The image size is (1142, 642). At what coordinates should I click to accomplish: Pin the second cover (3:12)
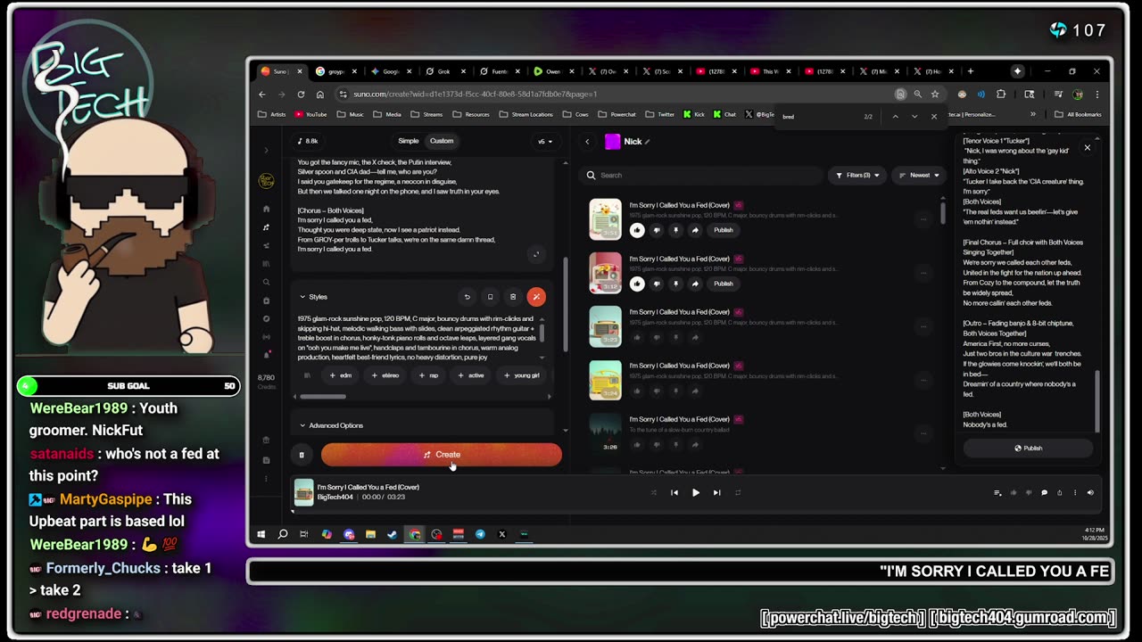point(675,284)
